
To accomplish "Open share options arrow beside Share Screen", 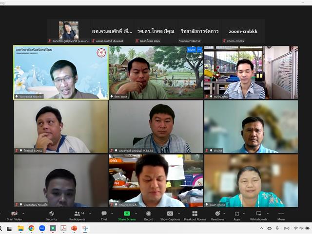I will [x=136, y=214].
